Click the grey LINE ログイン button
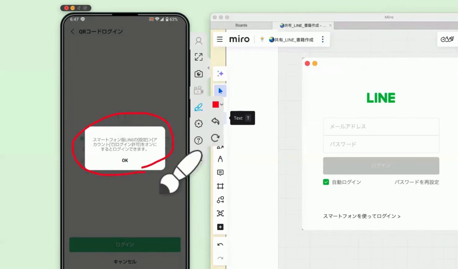This screenshot has height=269, width=458. click(381, 166)
